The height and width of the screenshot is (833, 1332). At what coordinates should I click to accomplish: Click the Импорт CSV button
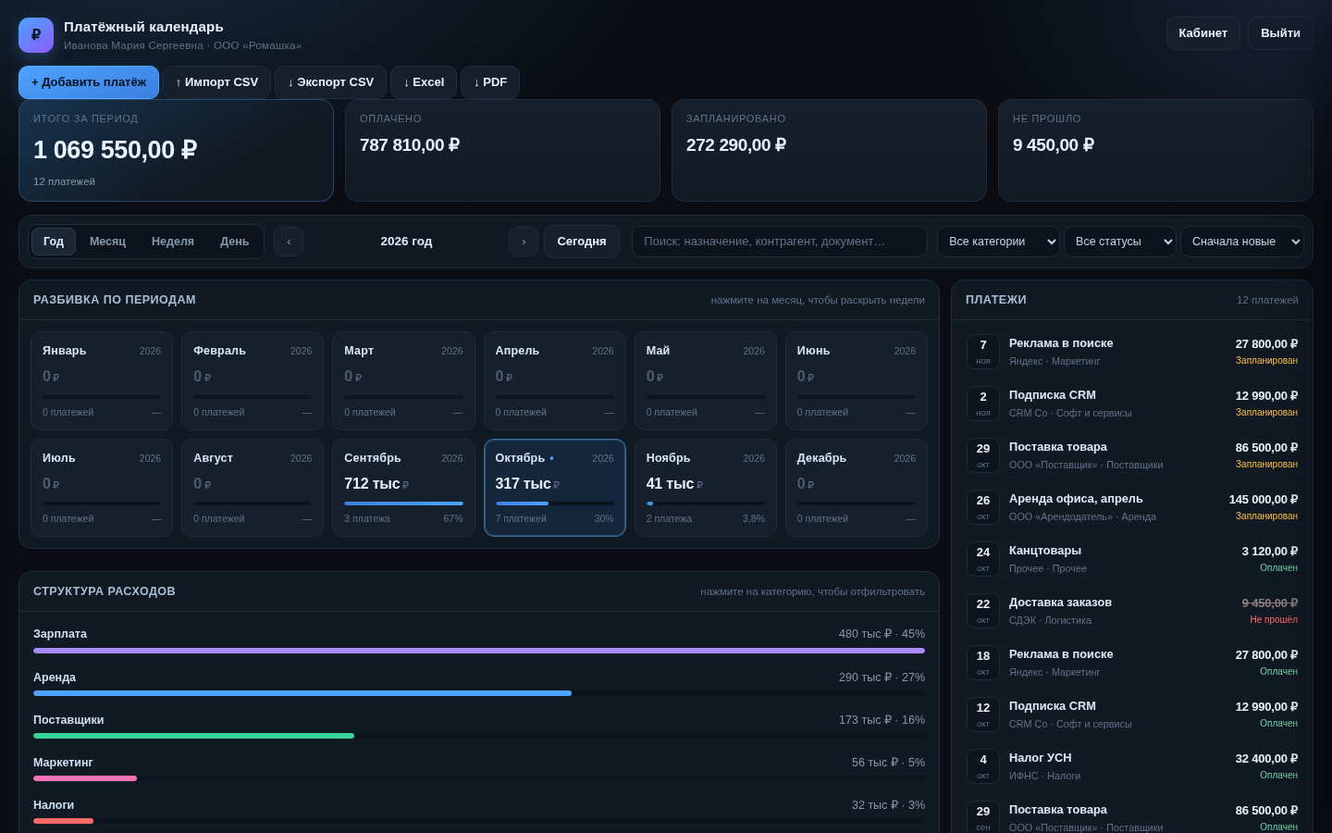point(216,82)
